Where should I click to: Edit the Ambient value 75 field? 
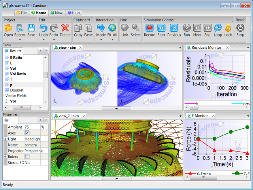click(32, 127)
